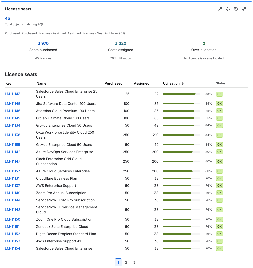Sort by Utilisation descending arrow
The image size is (253, 268).
tap(183, 83)
